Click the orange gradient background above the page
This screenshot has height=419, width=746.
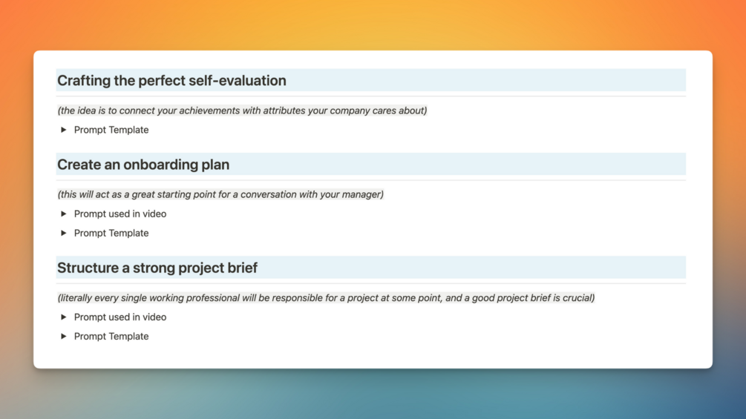[373, 24]
